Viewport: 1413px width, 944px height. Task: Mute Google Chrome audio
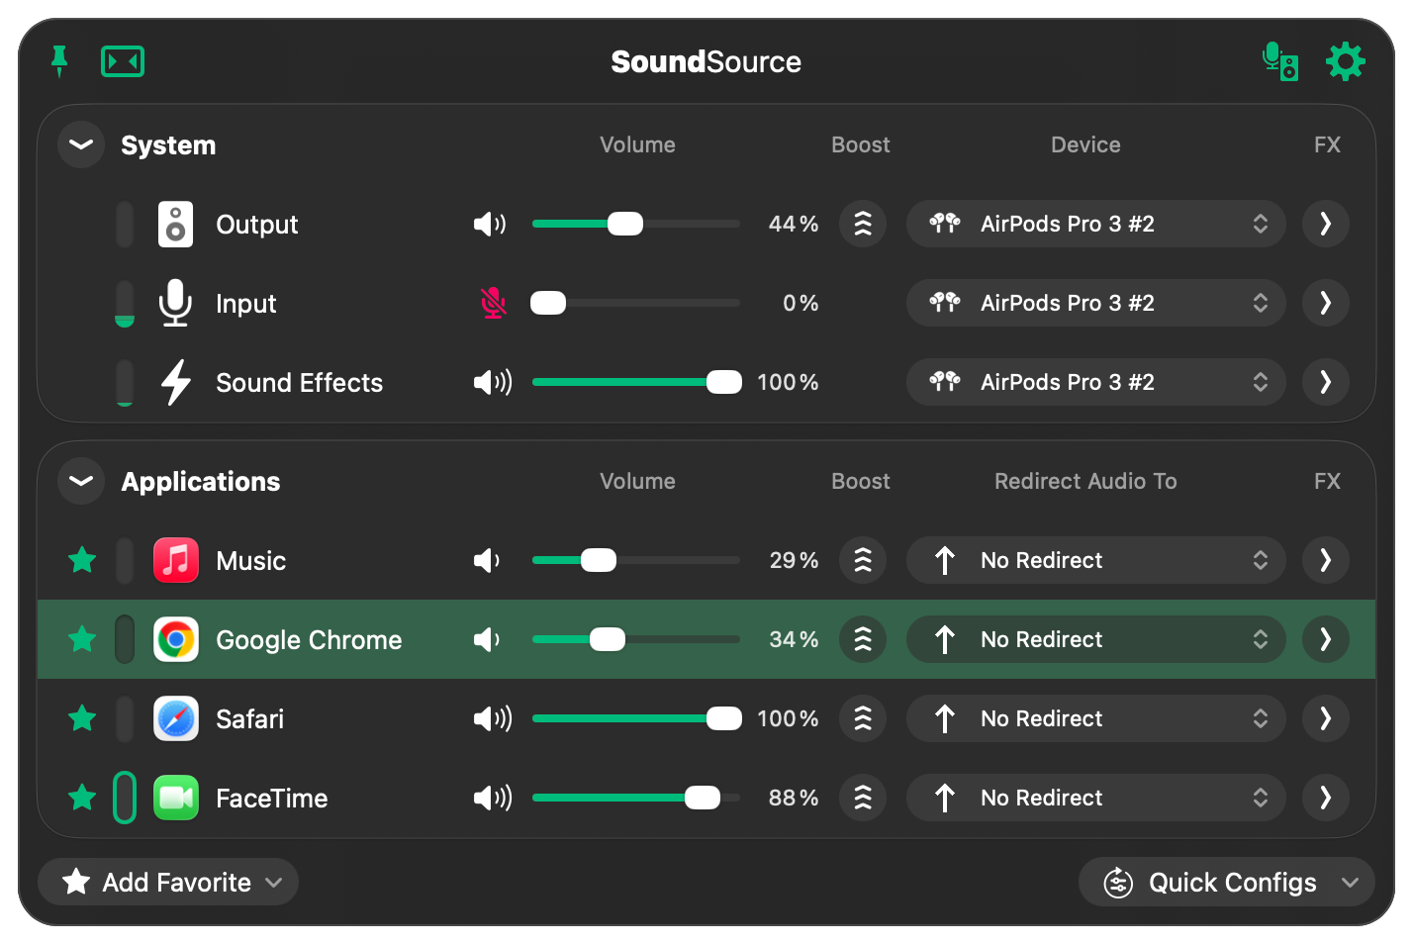coord(487,639)
